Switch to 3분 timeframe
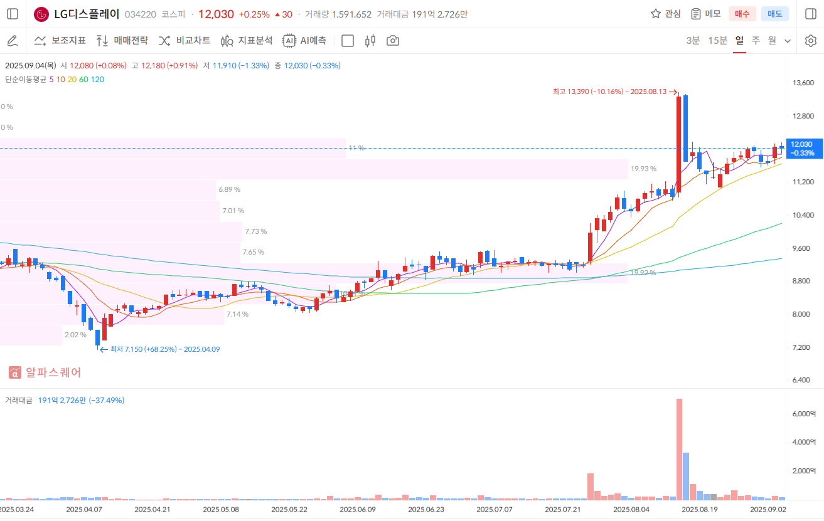Screen dimensions: 824x521 pyautogui.click(x=693, y=41)
